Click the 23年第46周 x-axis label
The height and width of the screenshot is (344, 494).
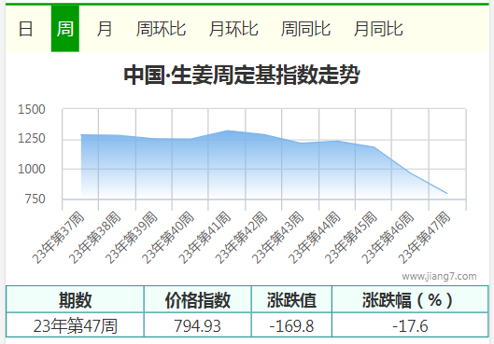[x=388, y=238]
